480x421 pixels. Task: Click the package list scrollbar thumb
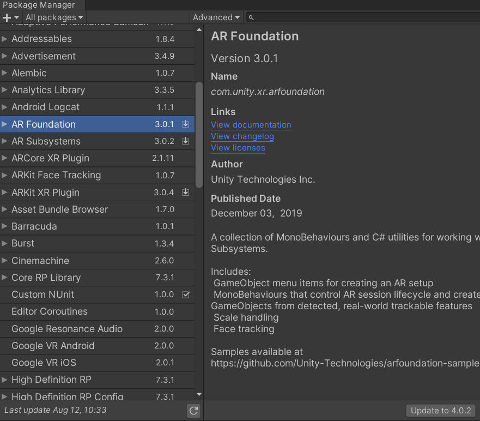tap(199, 135)
